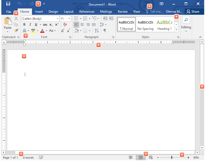
Task: Click the Paste clipboard icon
Action: click(x=8, y=21)
